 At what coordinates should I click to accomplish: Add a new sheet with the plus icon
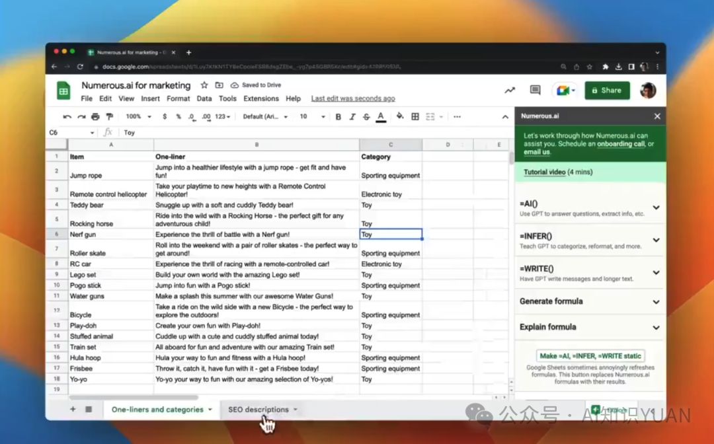point(73,410)
